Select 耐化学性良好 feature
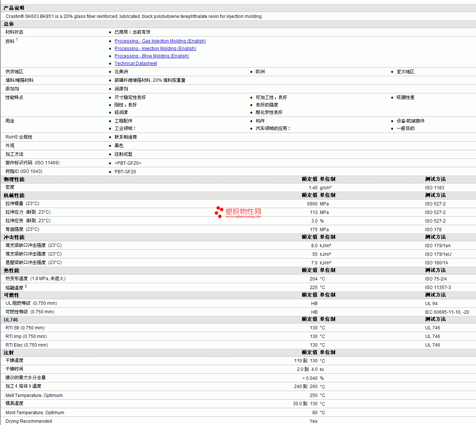 269,112
